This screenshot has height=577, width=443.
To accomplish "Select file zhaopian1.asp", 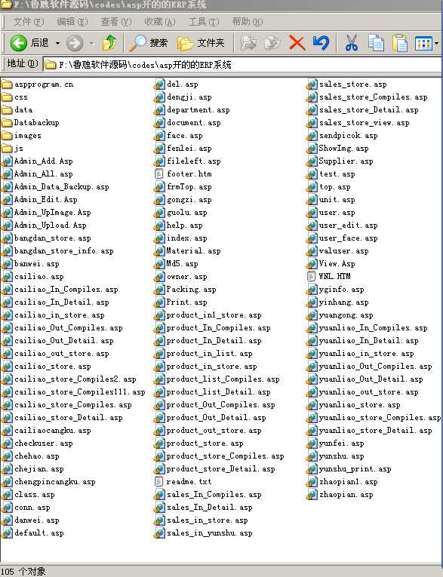I will (342, 482).
